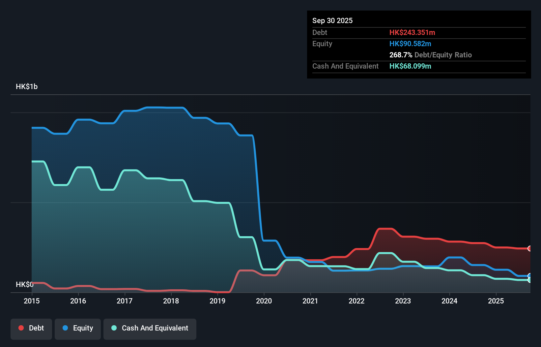
Task: Click the teal Cash And Equivalent legend dot
Action: coord(114,328)
